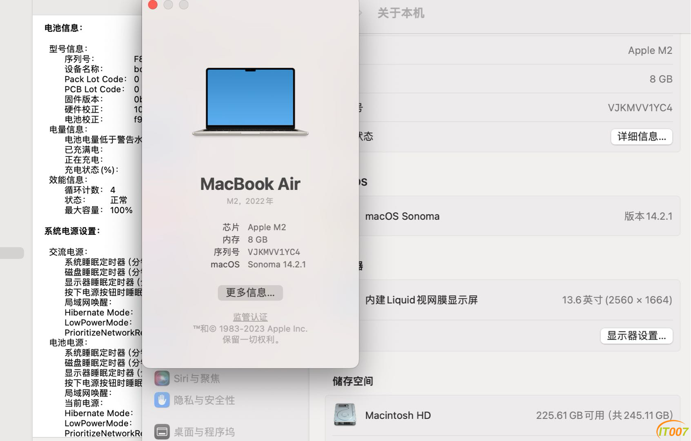Click the 硬件校正 row label
This screenshot has height=441, width=691.
(84, 109)
